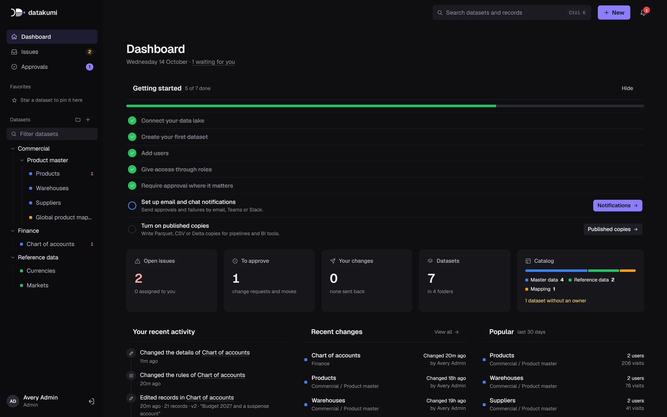Collapse the Finance folder
This screenshot has height=417, width=667.
pyautogui.click(x=13, y=231)
